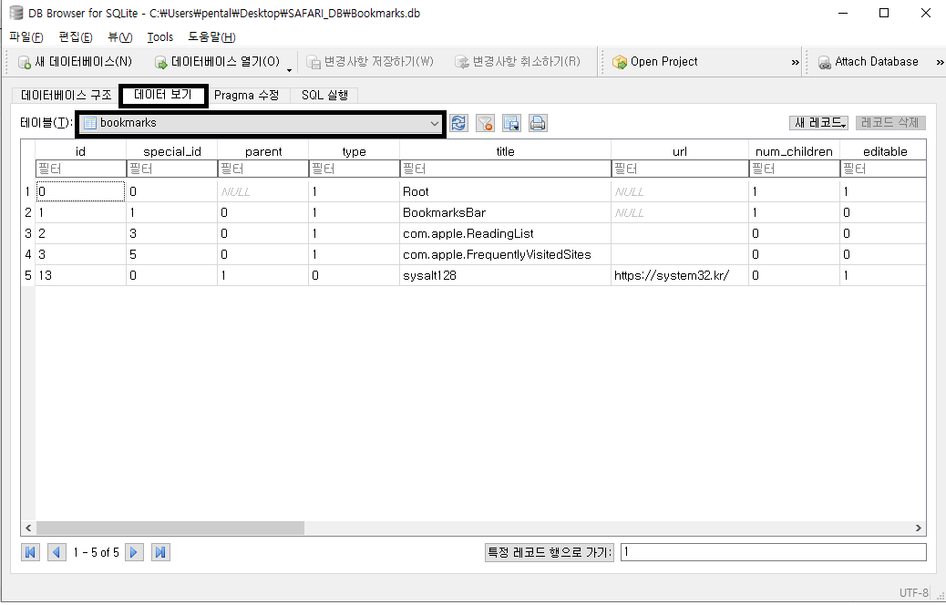Click the scrollbar right arrow
This screenshot has height=605, width=946.
pos(919,528)
